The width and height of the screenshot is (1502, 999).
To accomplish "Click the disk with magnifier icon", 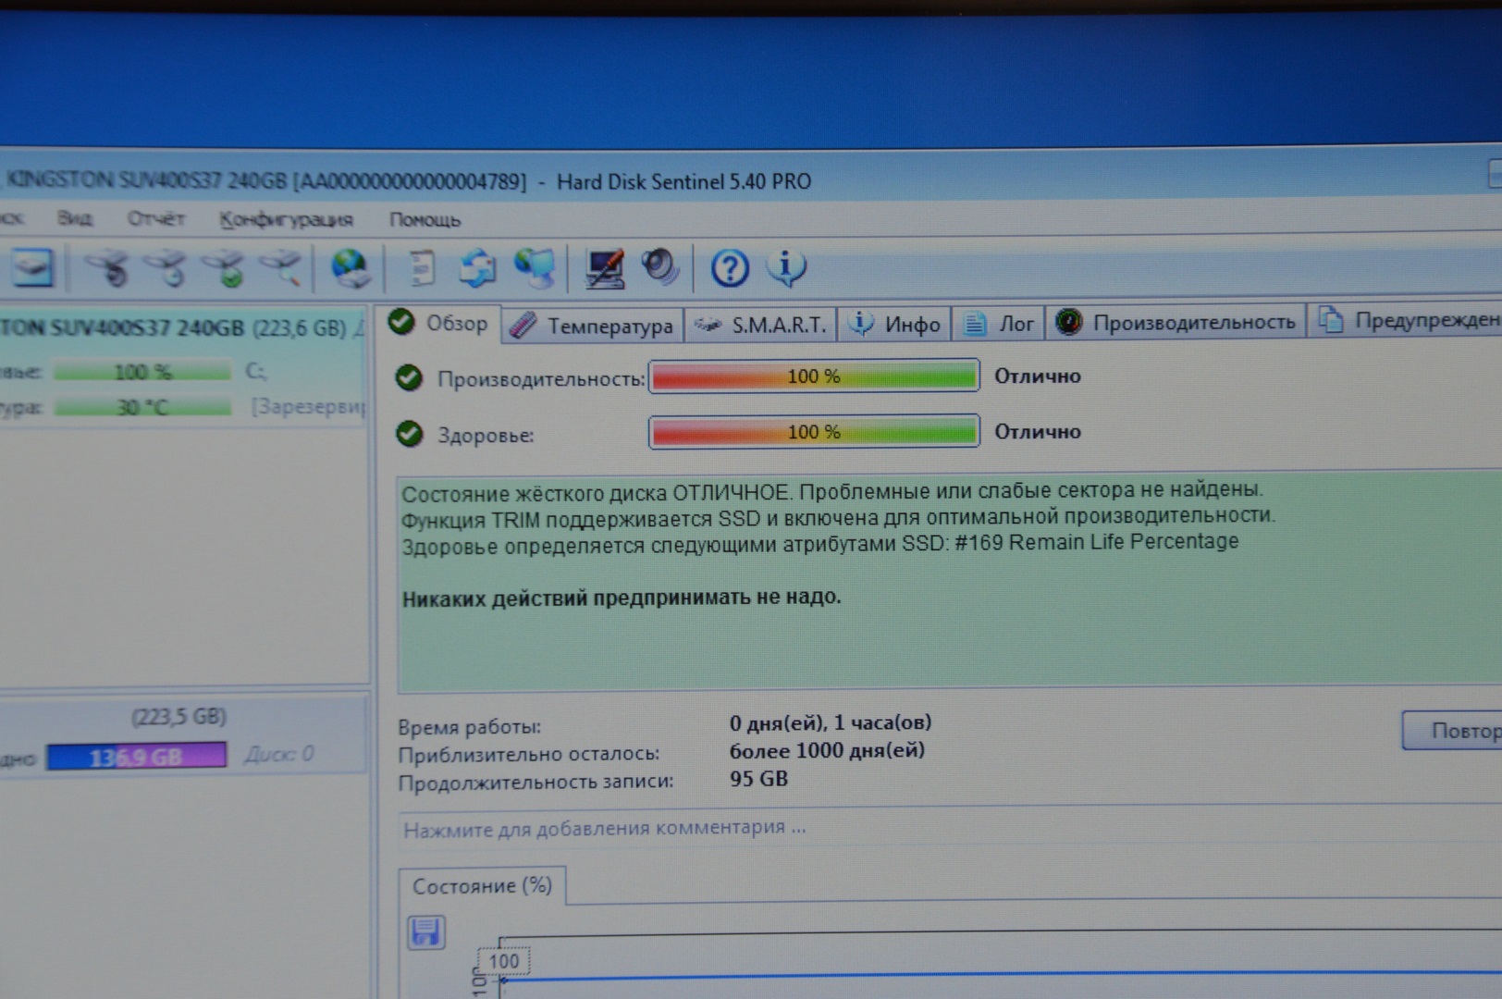I will 281,269.
